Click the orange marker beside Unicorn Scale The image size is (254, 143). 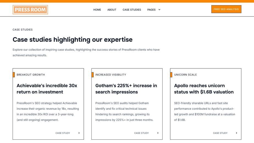coord(171,75)
